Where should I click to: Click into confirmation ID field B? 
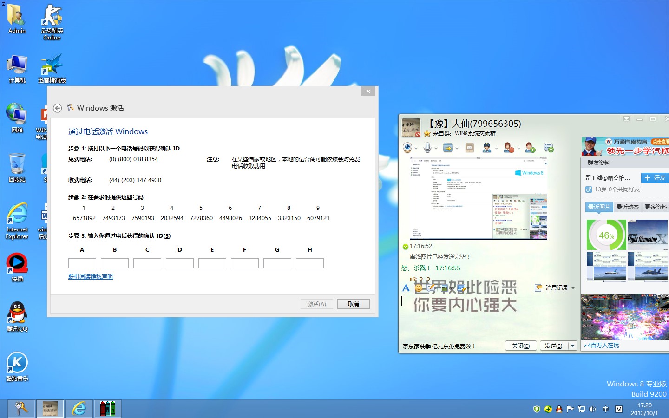coord(115,263)
